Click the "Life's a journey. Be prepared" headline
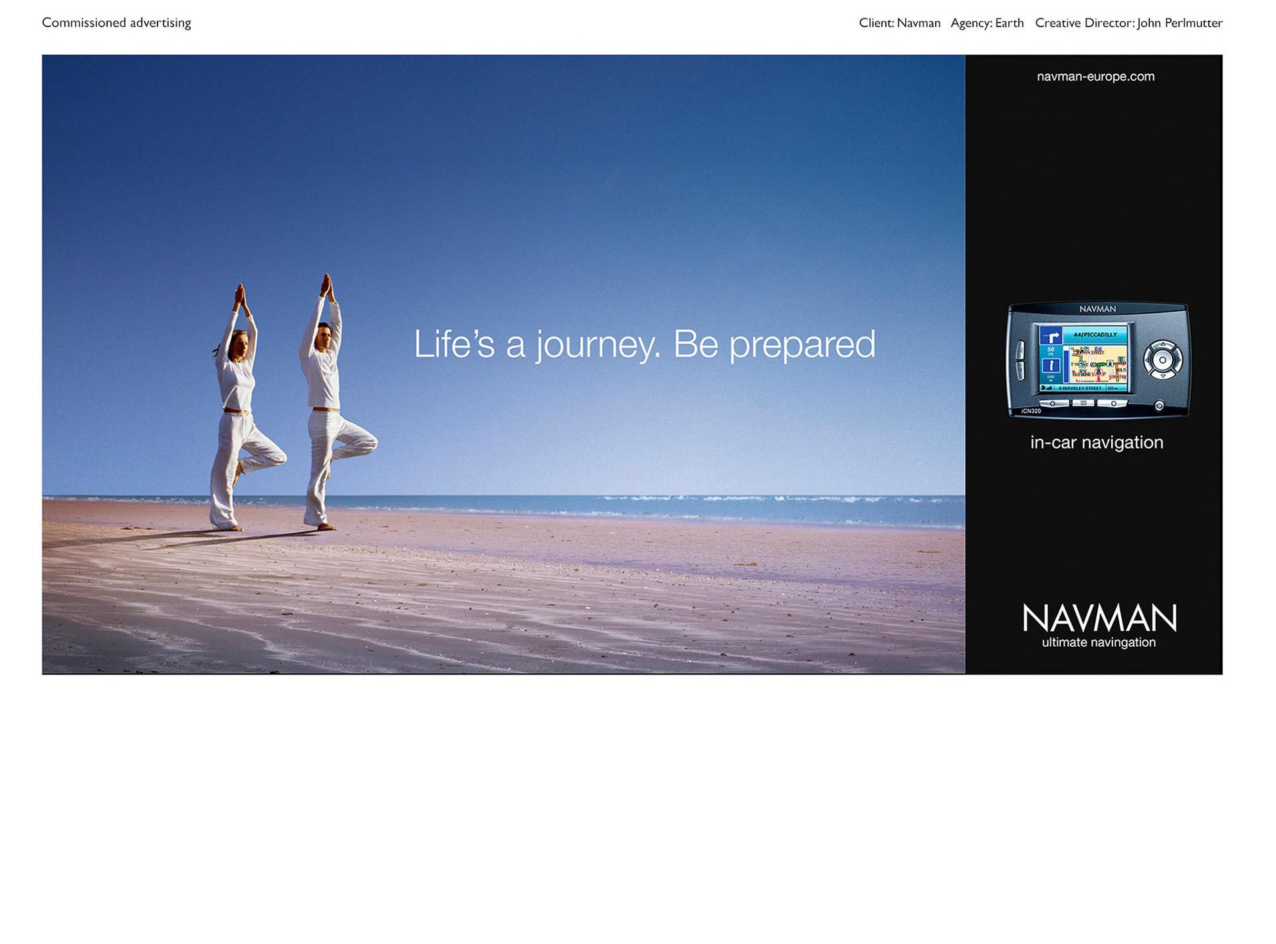 point(644,344)
